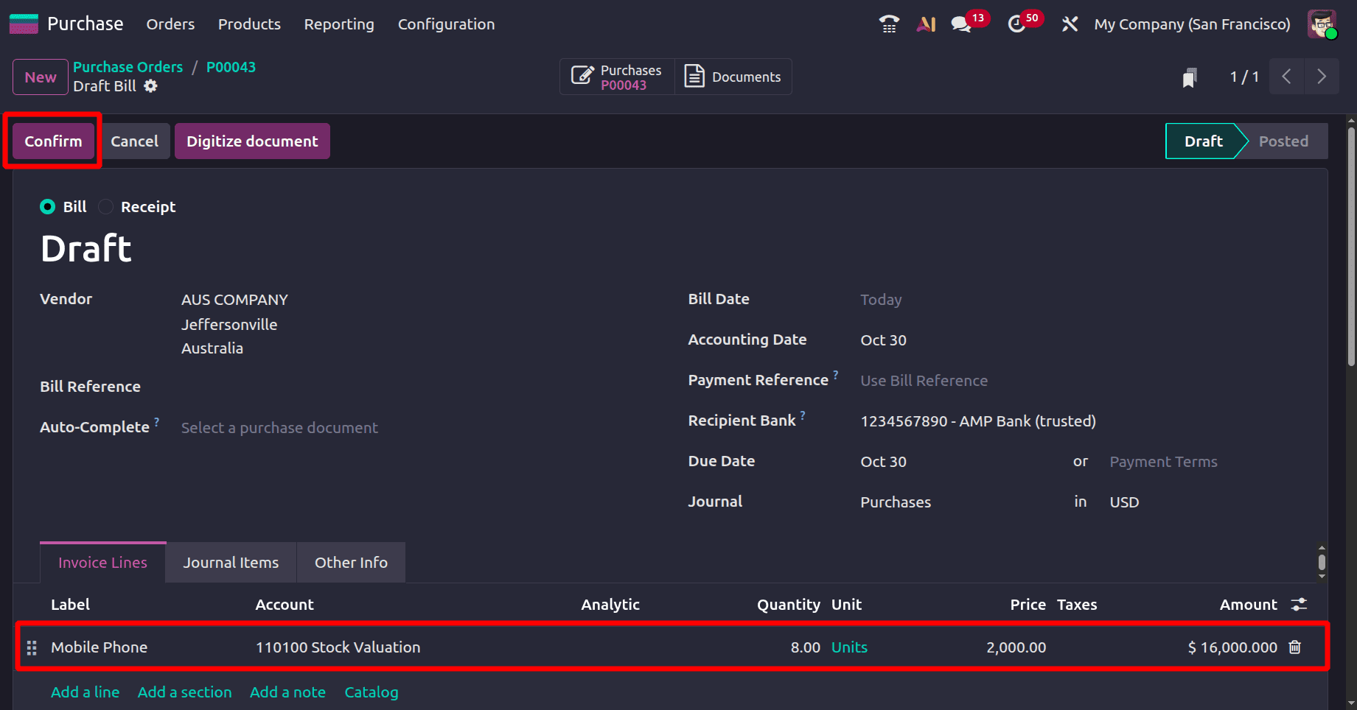1357x710 pixels.
Task: Open the conversations icon showing 13 messages
Action: (960, 24)
